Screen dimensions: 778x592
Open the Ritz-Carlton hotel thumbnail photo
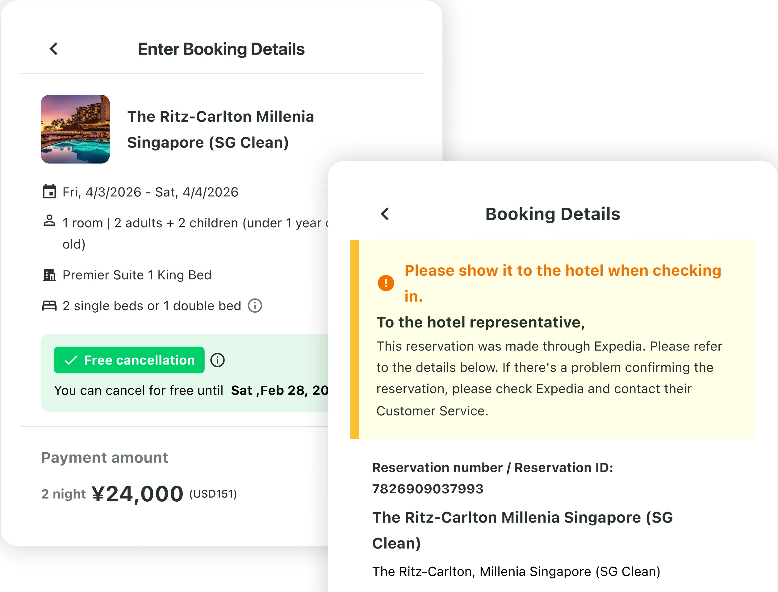75,129
